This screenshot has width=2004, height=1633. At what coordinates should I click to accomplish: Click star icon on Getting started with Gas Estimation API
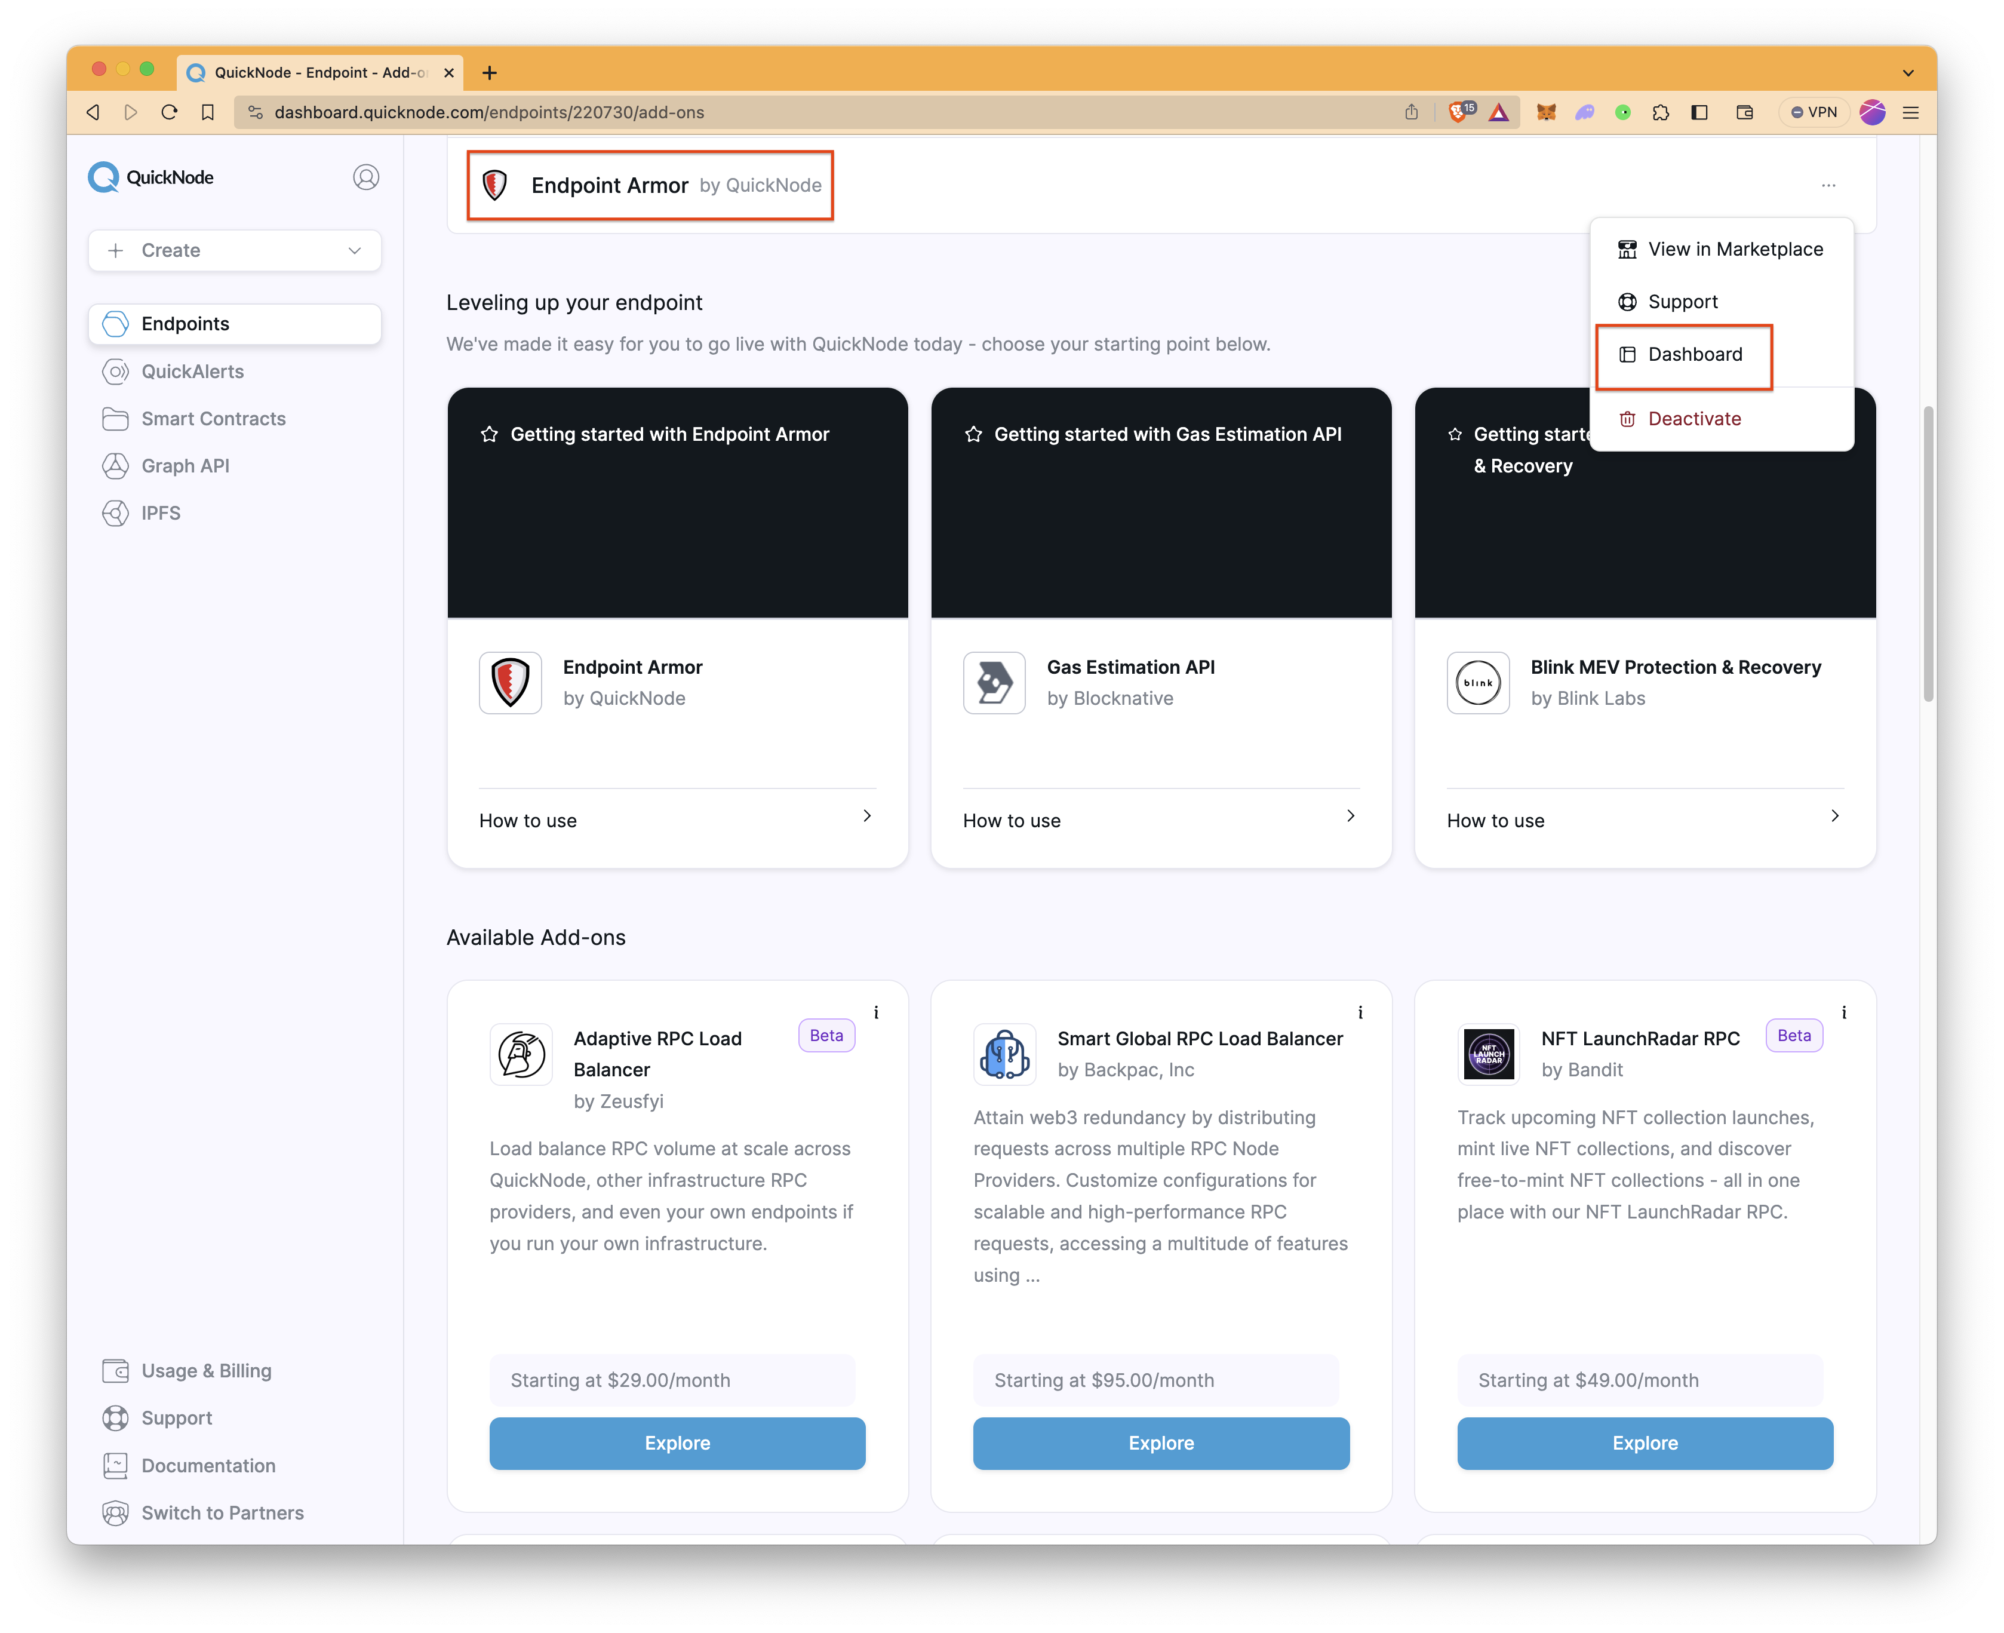pyautogui.click(x=973, y=434)
